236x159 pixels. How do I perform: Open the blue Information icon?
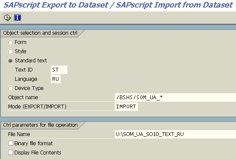coord(18,18)
